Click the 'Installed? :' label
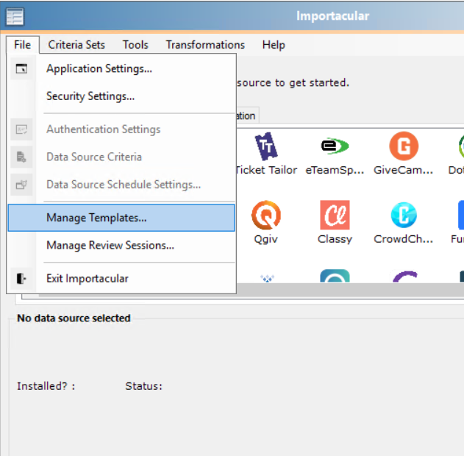The image size is (464, 456). 46,386
